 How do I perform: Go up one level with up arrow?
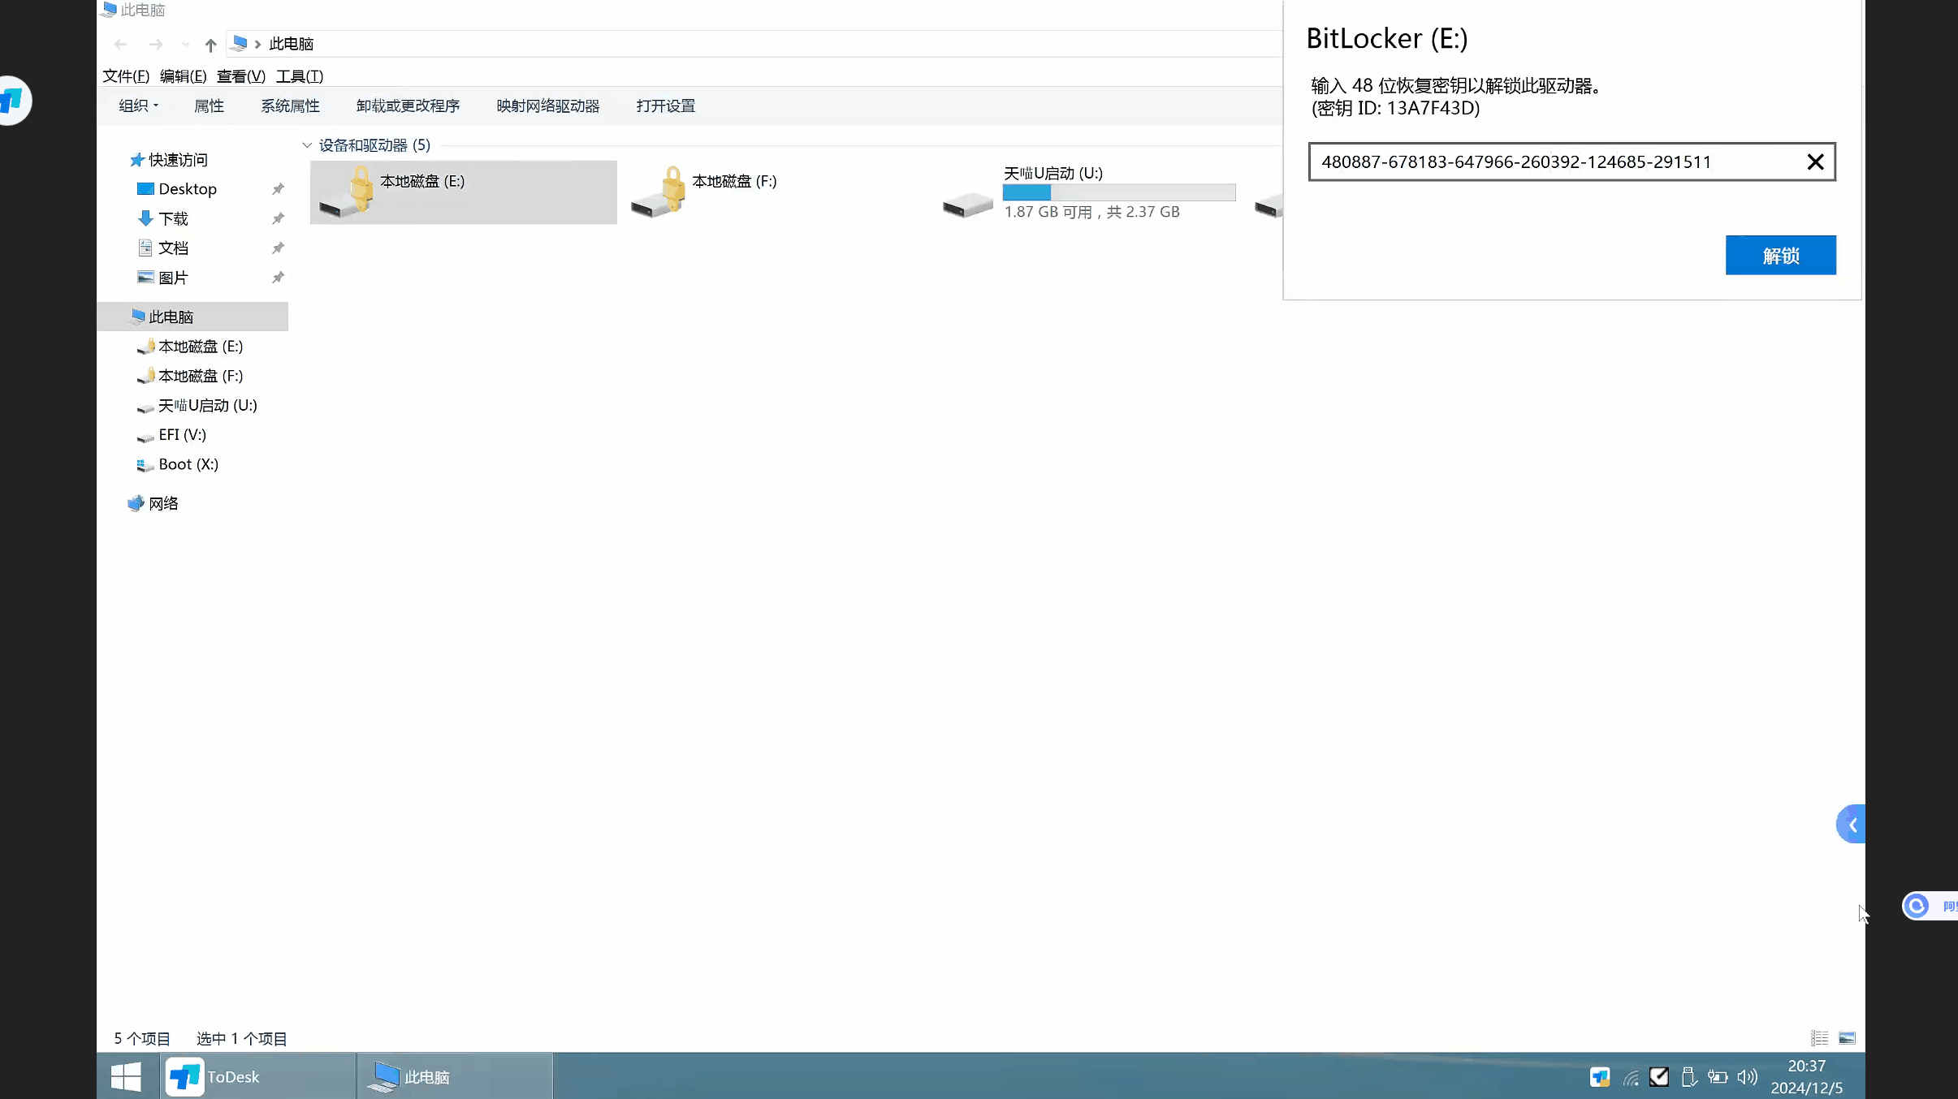(x=210, y=45)
